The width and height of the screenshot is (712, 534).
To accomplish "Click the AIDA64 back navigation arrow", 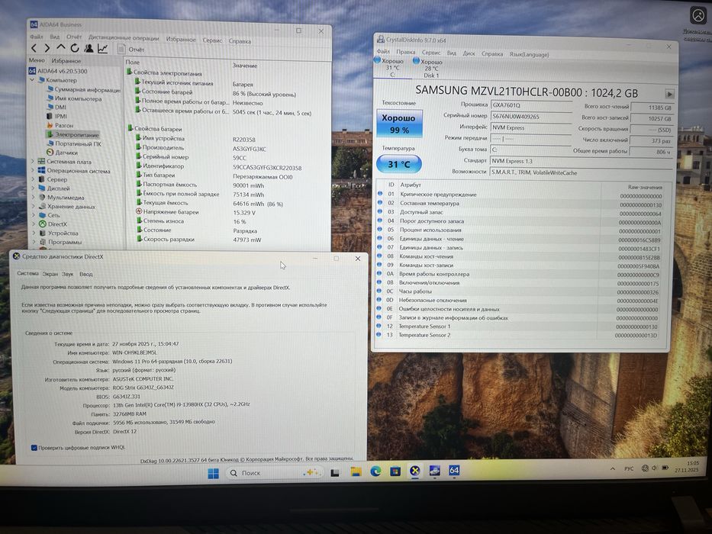I will click(x=34, y=48).
